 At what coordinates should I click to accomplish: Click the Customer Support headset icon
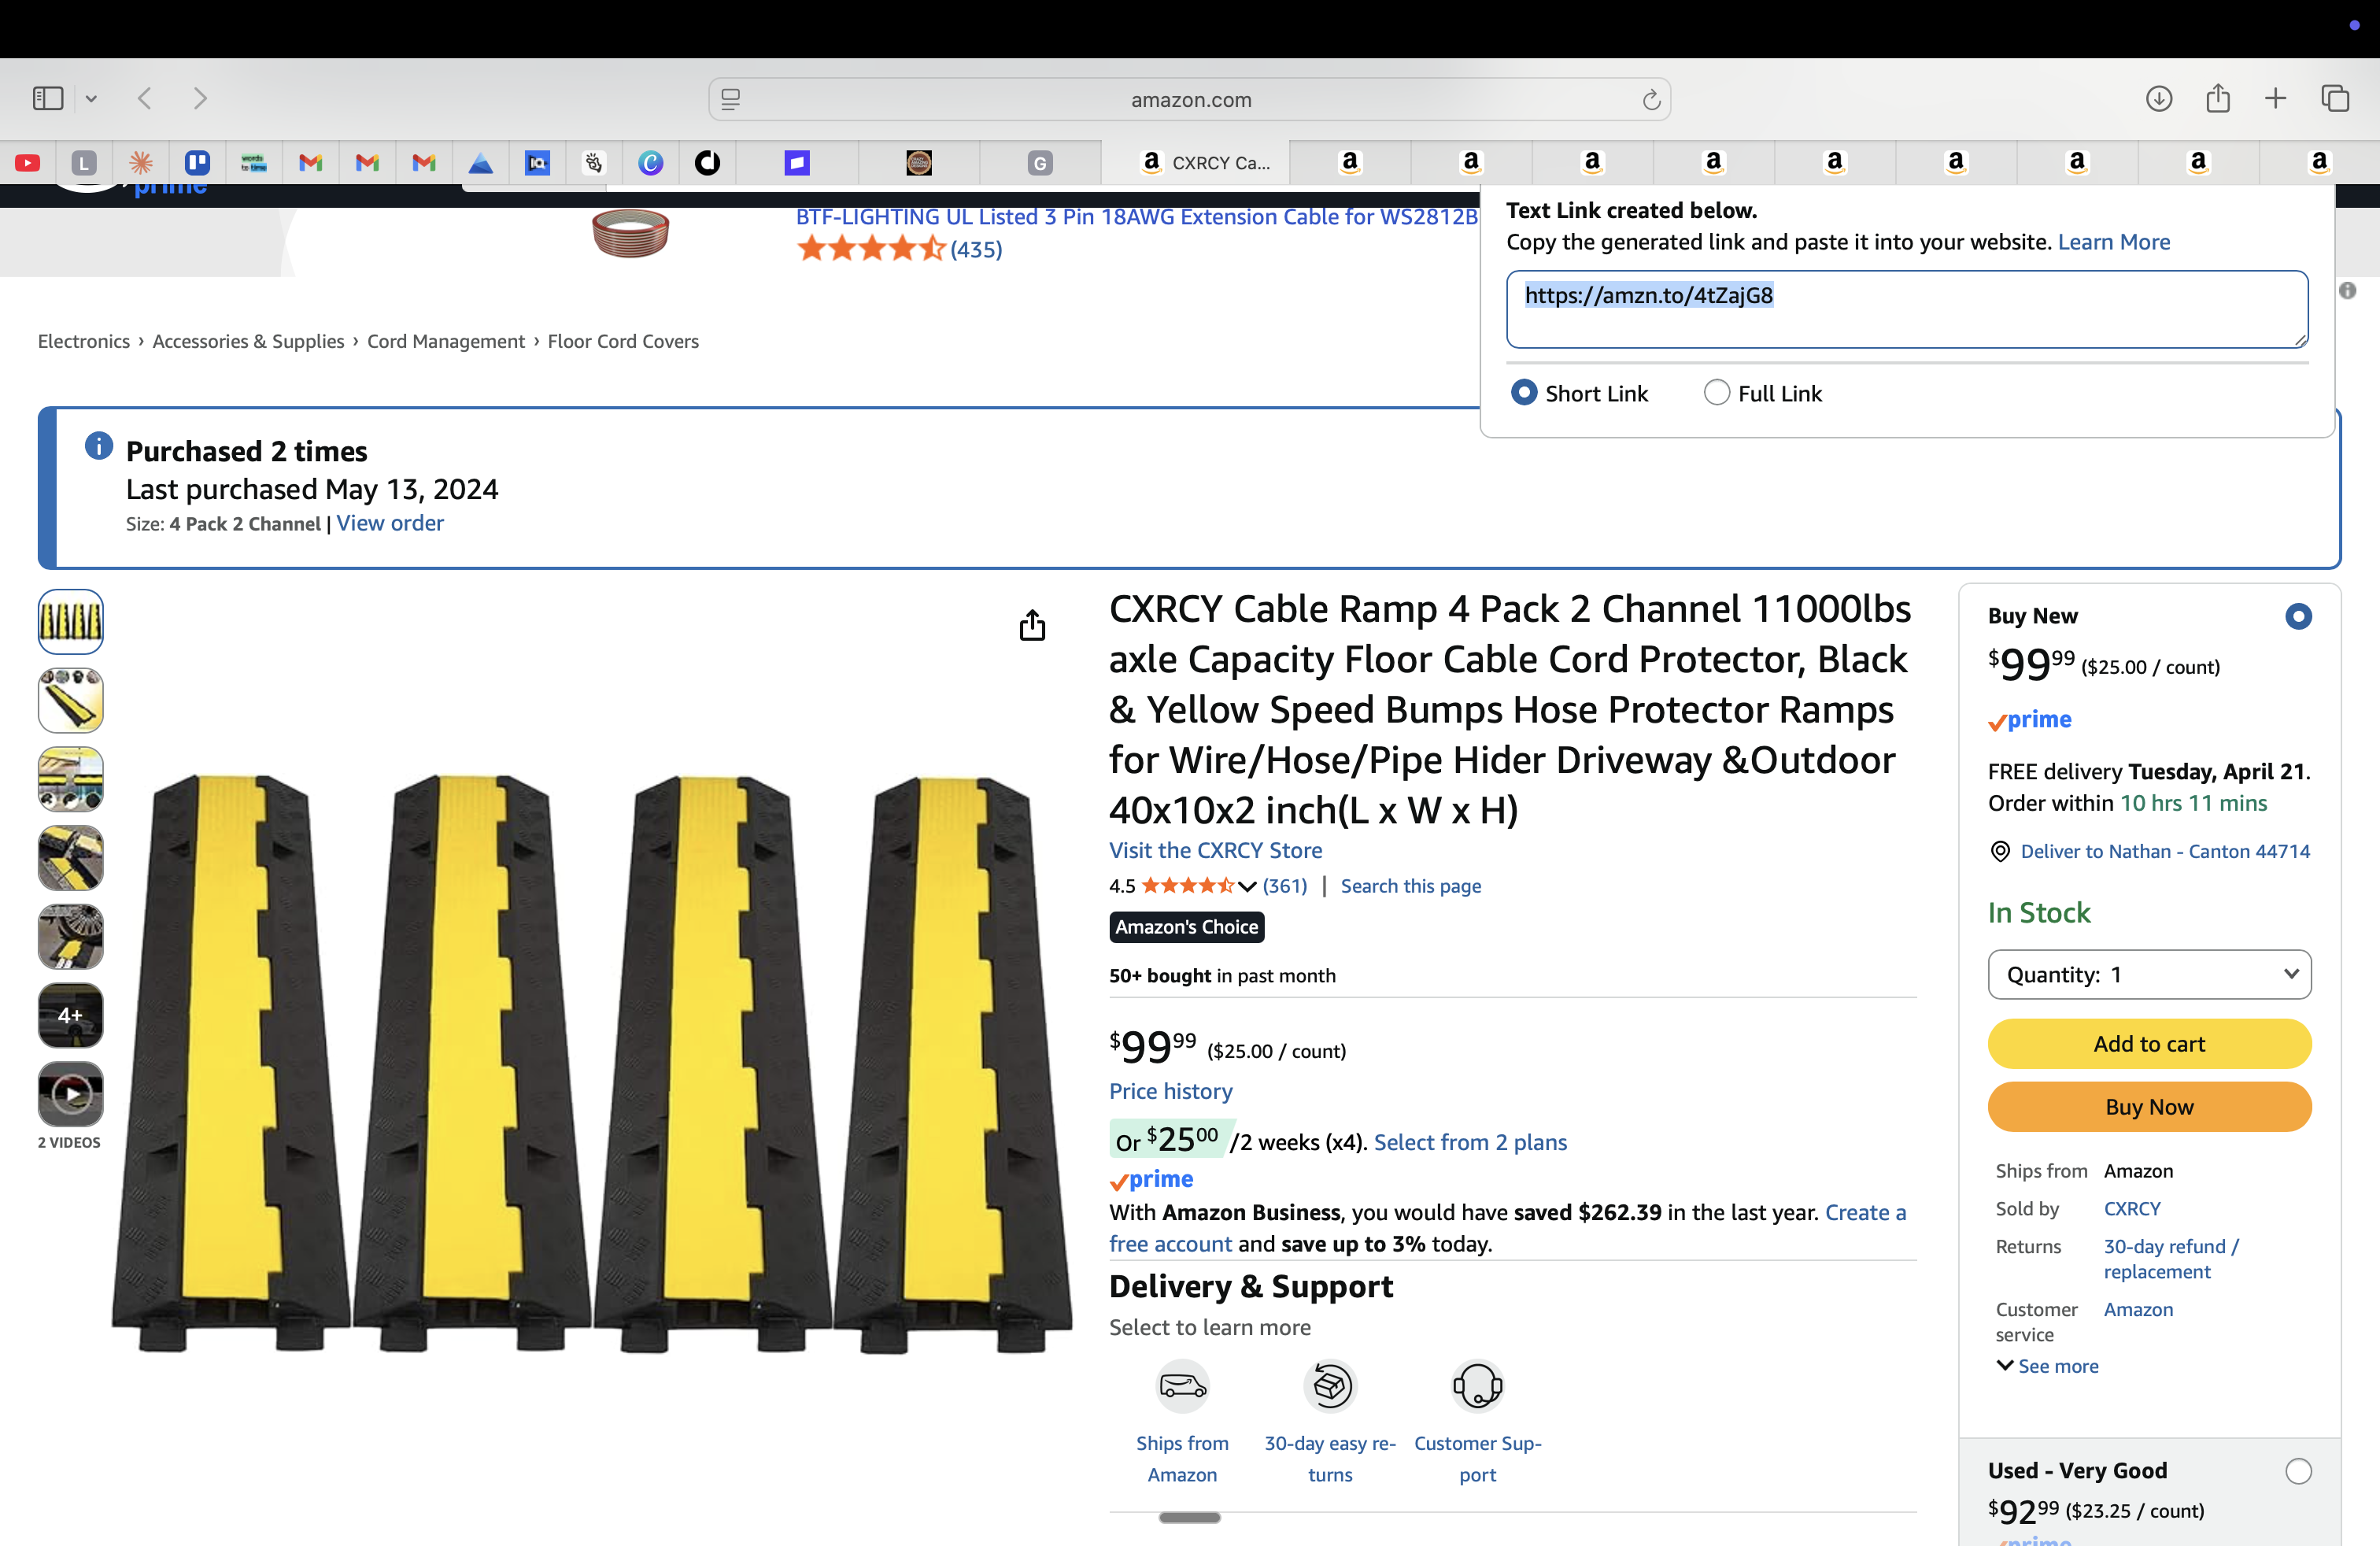pos(1477,1386)
